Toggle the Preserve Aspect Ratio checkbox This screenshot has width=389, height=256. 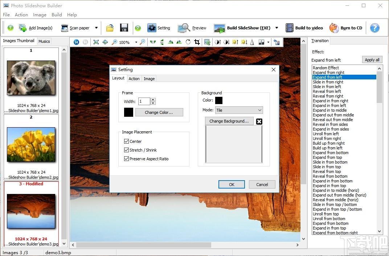[126, 158]
